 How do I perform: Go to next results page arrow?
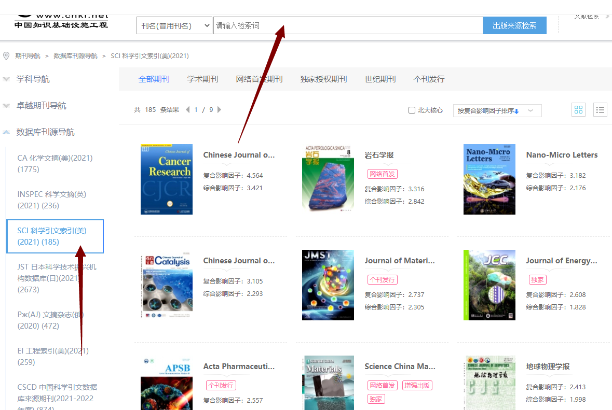coord(220,109)
